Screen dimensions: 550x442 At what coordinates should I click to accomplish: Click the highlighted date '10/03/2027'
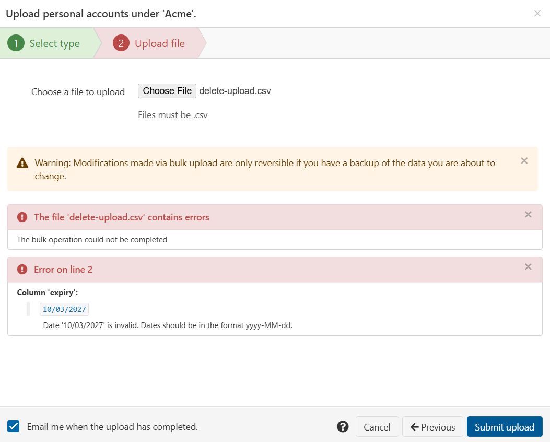pos(64,309)
